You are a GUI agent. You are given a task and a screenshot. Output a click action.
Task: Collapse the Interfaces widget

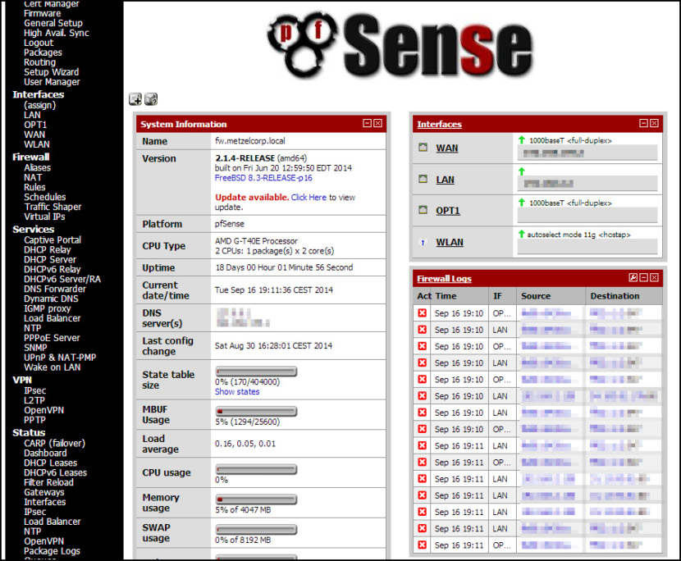coord(646,123)
